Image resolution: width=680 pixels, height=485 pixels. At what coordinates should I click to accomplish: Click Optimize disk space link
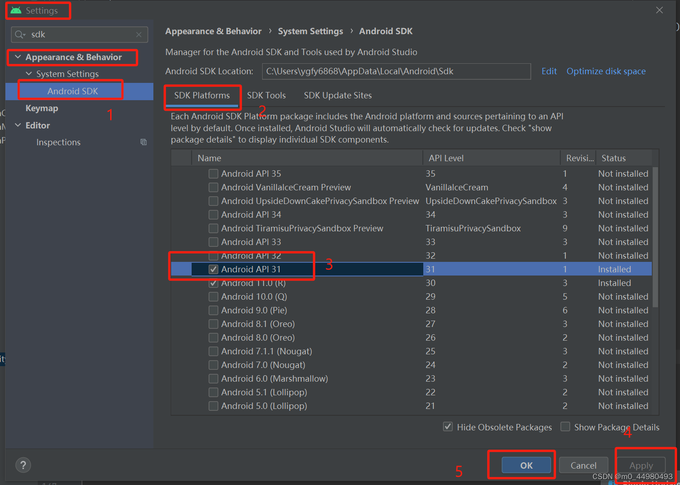pyautogui.click(x=606, y=71)
